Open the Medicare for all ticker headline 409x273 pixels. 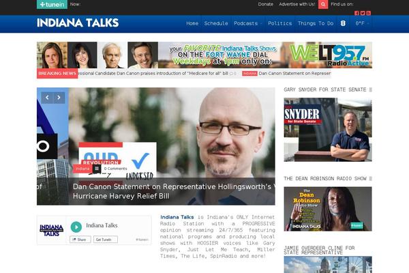tap(153, 74)
